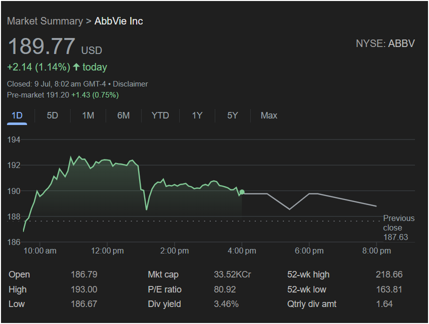Image resolution: width=429 pixels, height=324 pixels.
Task: Click the pre-market change +1.43 (0.75%)
Action: [95, 95]
